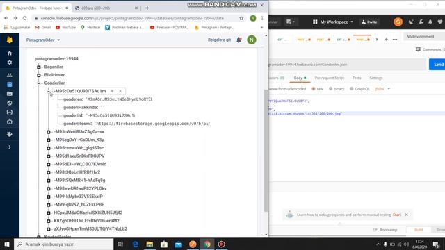Go back in Chrome

[x=6, y=18]
